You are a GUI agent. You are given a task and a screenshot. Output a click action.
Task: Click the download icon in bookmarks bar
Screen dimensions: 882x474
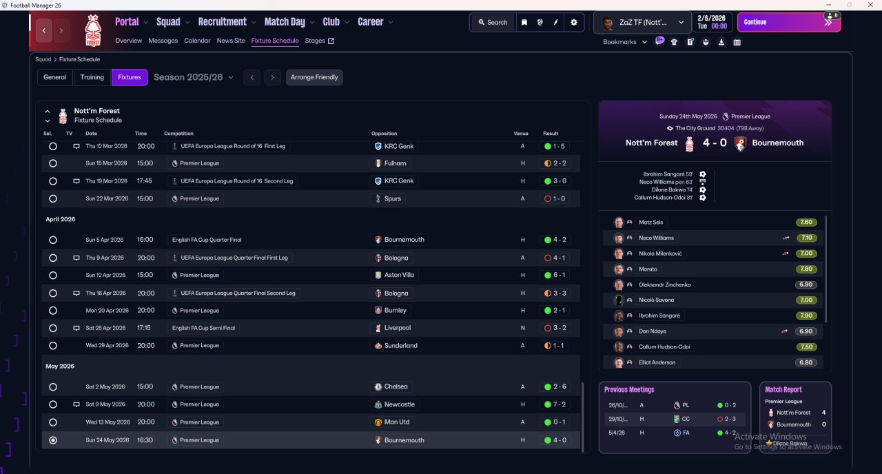tap(721, 42)
